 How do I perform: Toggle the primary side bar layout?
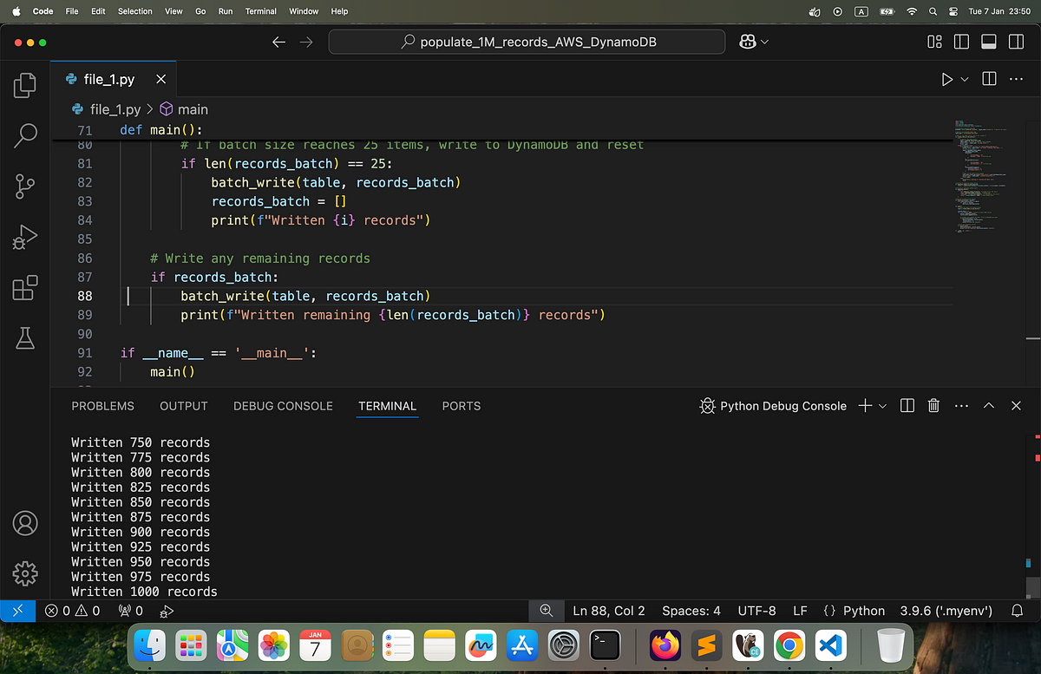(x=961, y=42)
